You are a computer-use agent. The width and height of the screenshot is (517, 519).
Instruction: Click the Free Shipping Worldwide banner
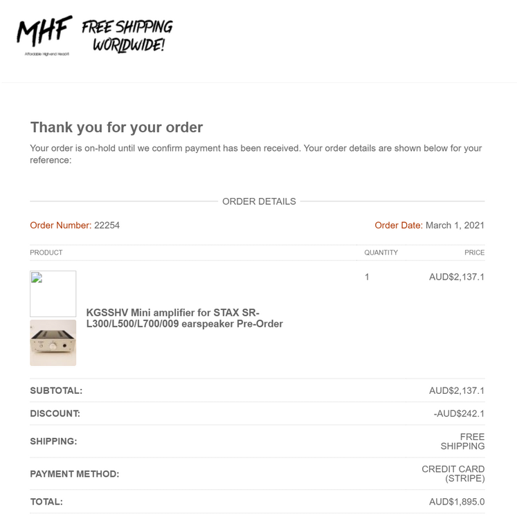click(127, 36)
